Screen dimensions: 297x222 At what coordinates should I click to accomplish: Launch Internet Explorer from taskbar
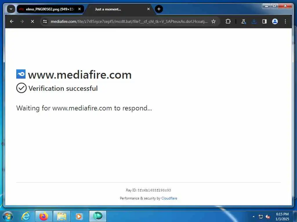click(26, 216)
